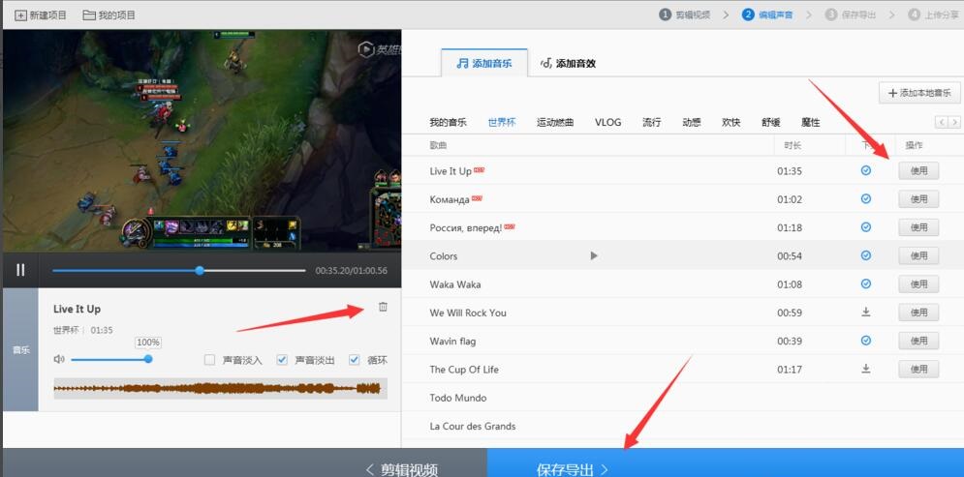Download The Cup Of Life song
Viewport: 964px width, 477px height.
(x=866, y=369)
